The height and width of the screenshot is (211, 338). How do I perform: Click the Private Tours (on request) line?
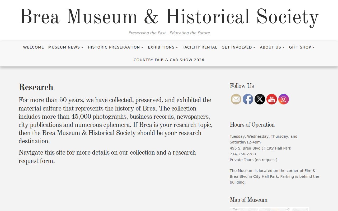coord(253,160)
